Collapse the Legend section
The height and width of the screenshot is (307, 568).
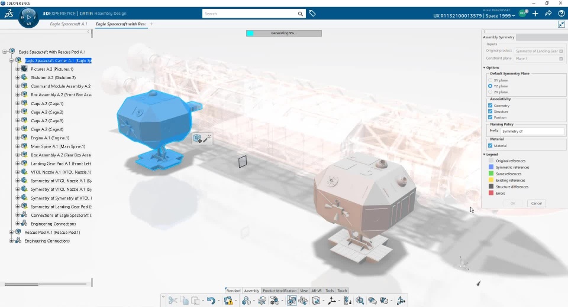(485, 155)
